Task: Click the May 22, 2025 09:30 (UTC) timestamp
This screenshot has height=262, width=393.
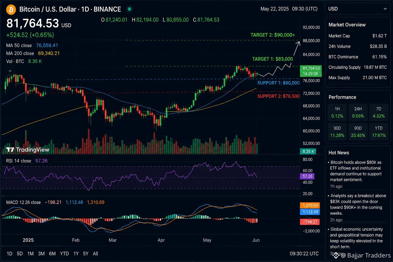Action: click(x=289, y=9)
